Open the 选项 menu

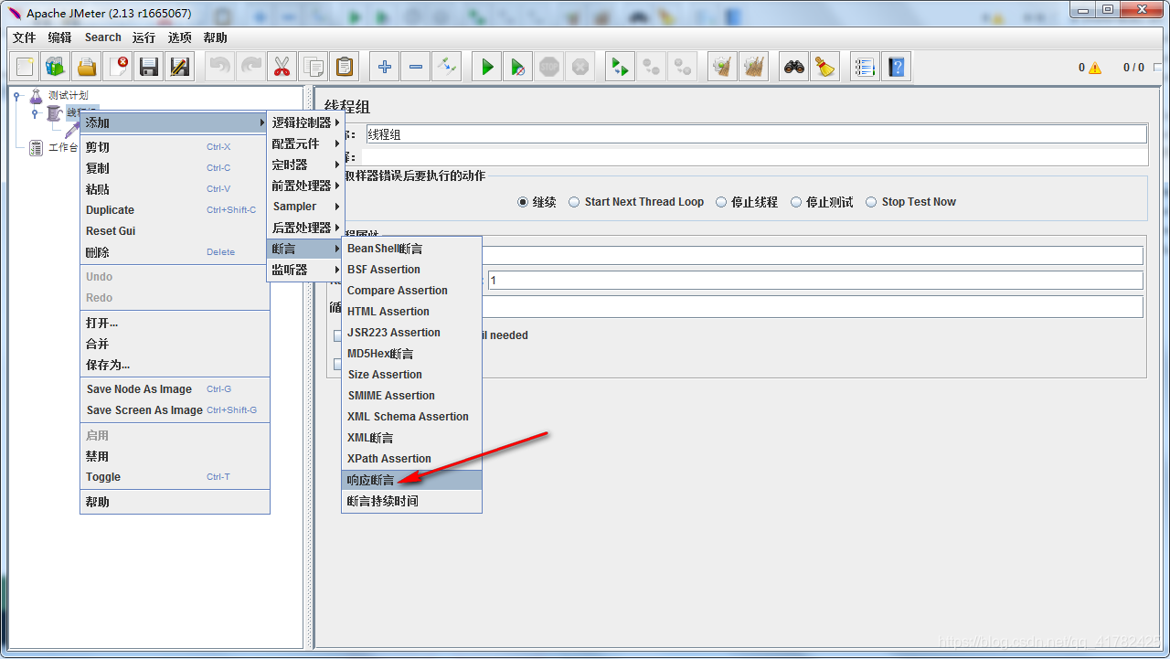(180, 37)
